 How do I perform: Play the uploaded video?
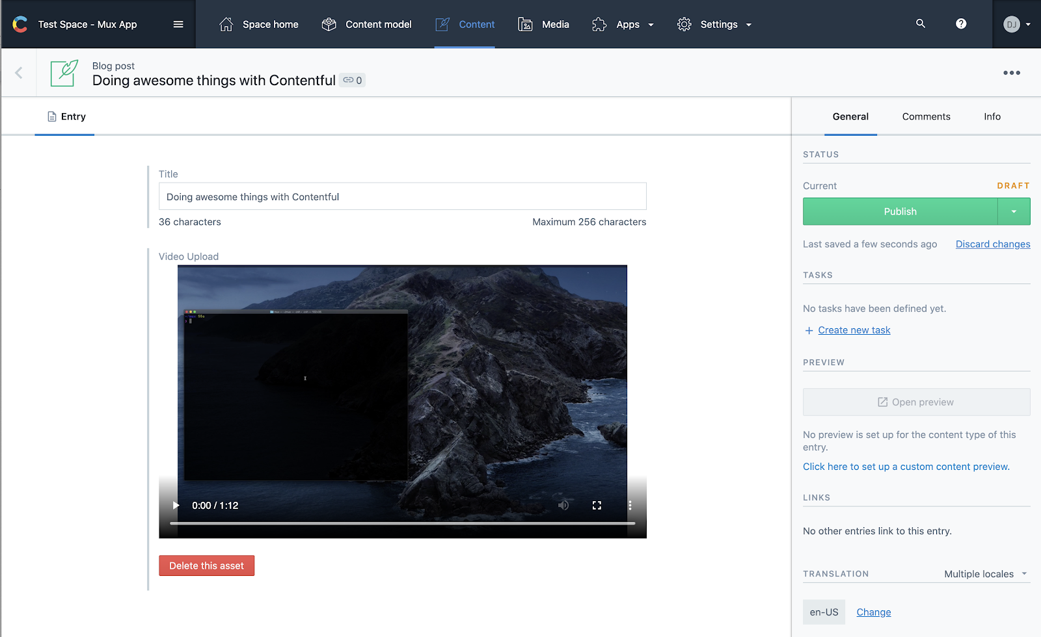click(x=176, y=505)
